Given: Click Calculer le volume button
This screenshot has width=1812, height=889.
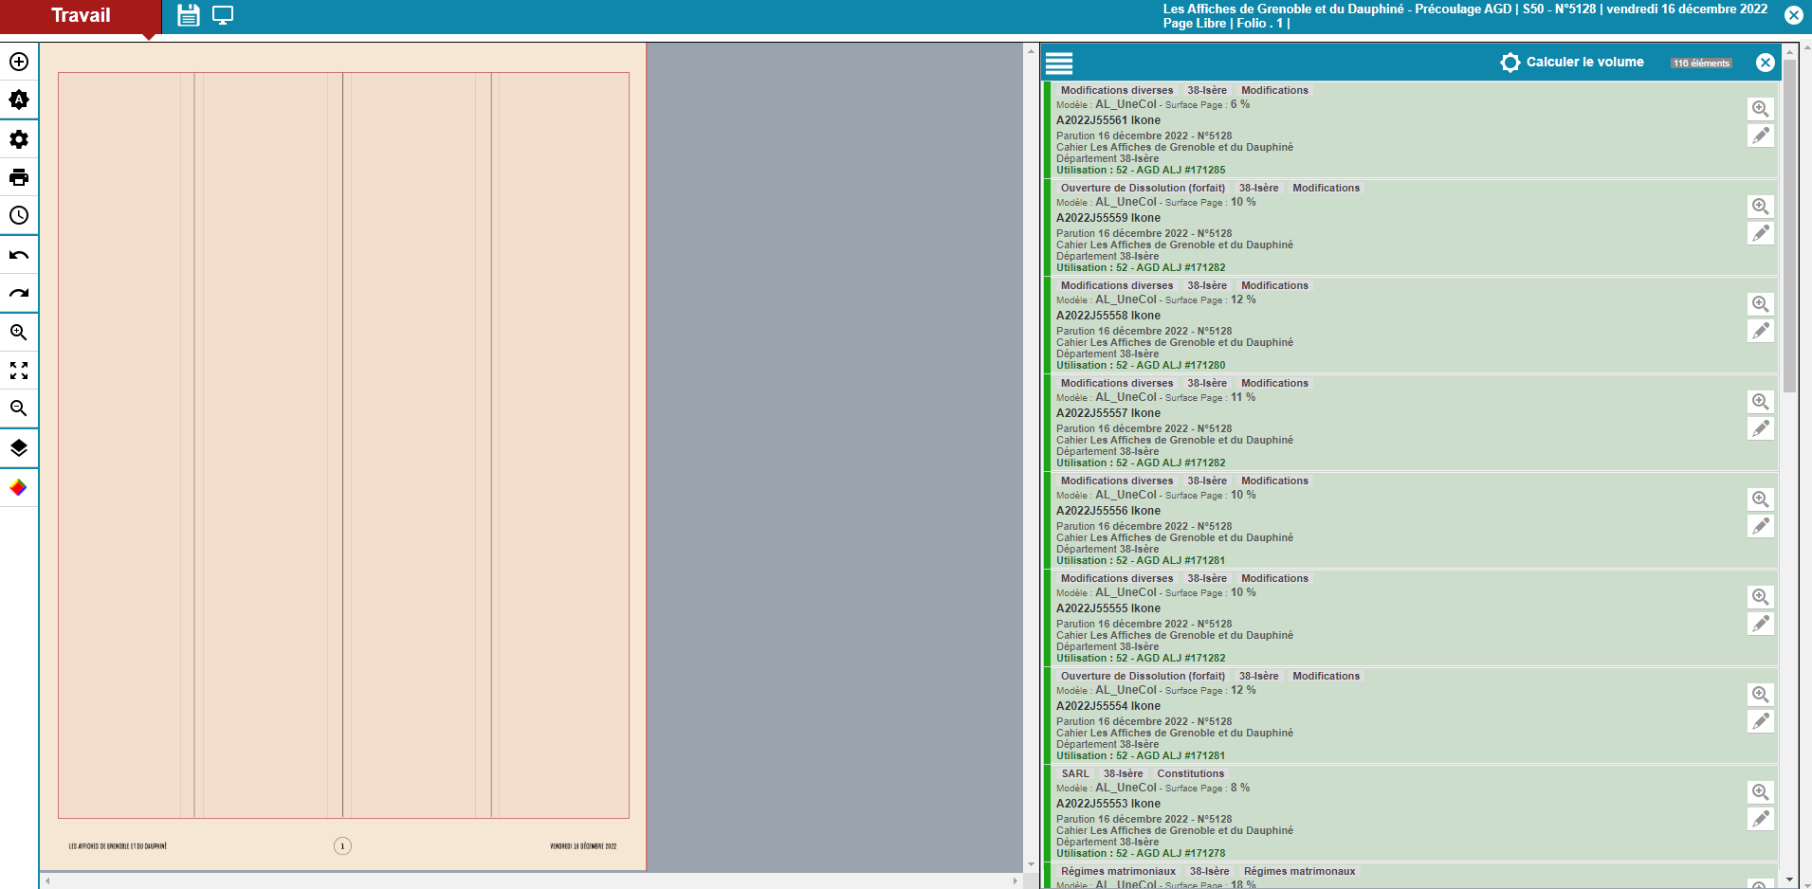Looking at the screenshot, I should pyautogui.click(x=1572, y=63).
